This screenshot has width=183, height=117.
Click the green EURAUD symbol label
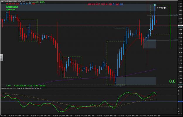[12, 7]
